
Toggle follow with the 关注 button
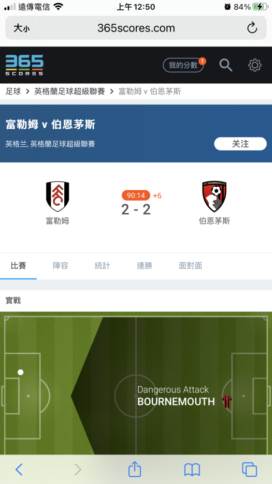240,144
